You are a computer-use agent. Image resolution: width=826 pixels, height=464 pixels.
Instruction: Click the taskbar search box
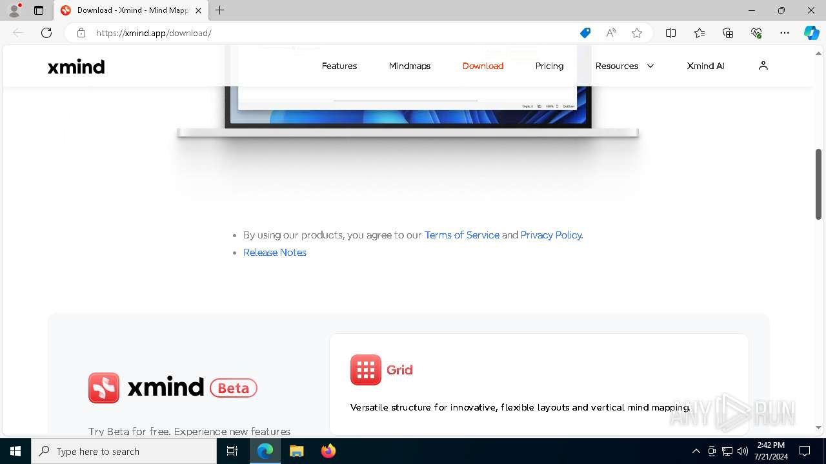point(124,451)
